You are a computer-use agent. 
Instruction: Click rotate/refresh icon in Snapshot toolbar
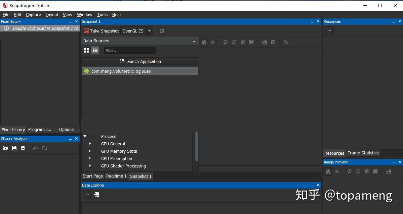(286, 42)
